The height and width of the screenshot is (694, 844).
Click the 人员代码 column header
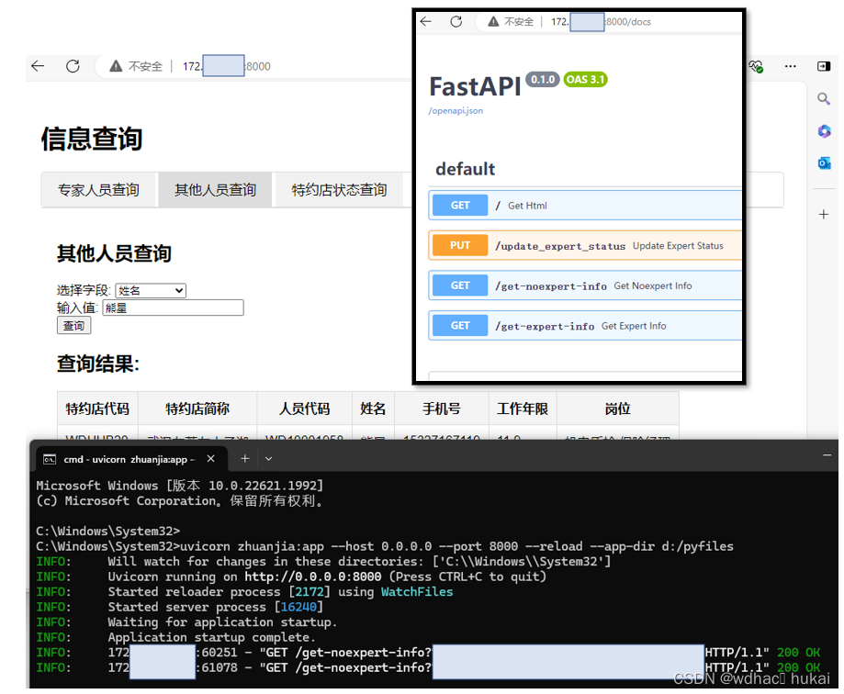click(x=305, y=409)
